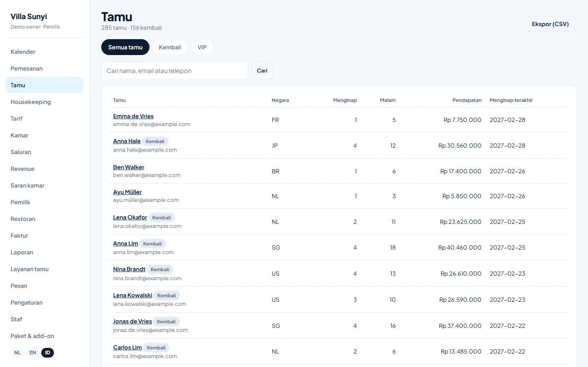Click the Cari search button
This screenshot has width=588, height=367.
tap(262, 71)
